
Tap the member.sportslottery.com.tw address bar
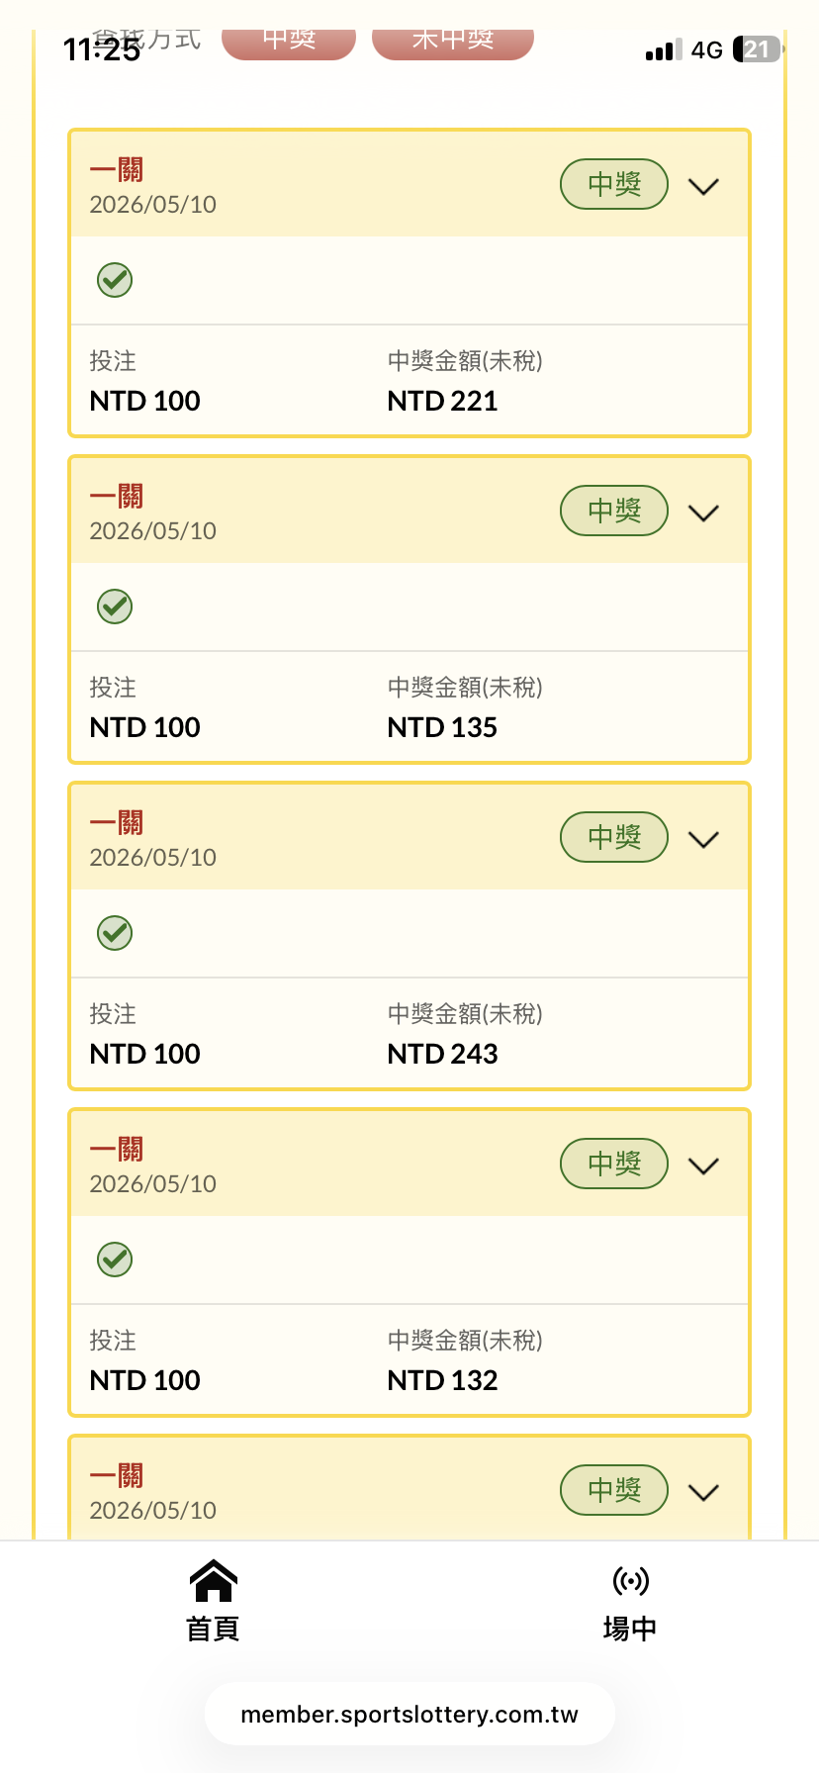(x=409, y=1715)
